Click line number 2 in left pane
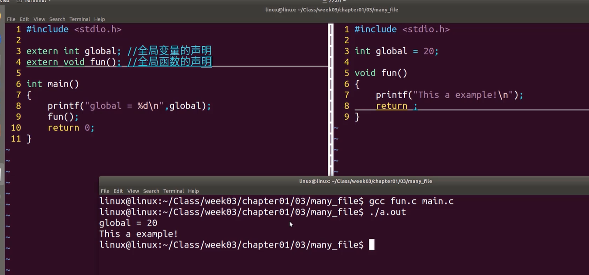Image resolution: width=589 pixels, height=275 pixels. [x=18, y=40]
